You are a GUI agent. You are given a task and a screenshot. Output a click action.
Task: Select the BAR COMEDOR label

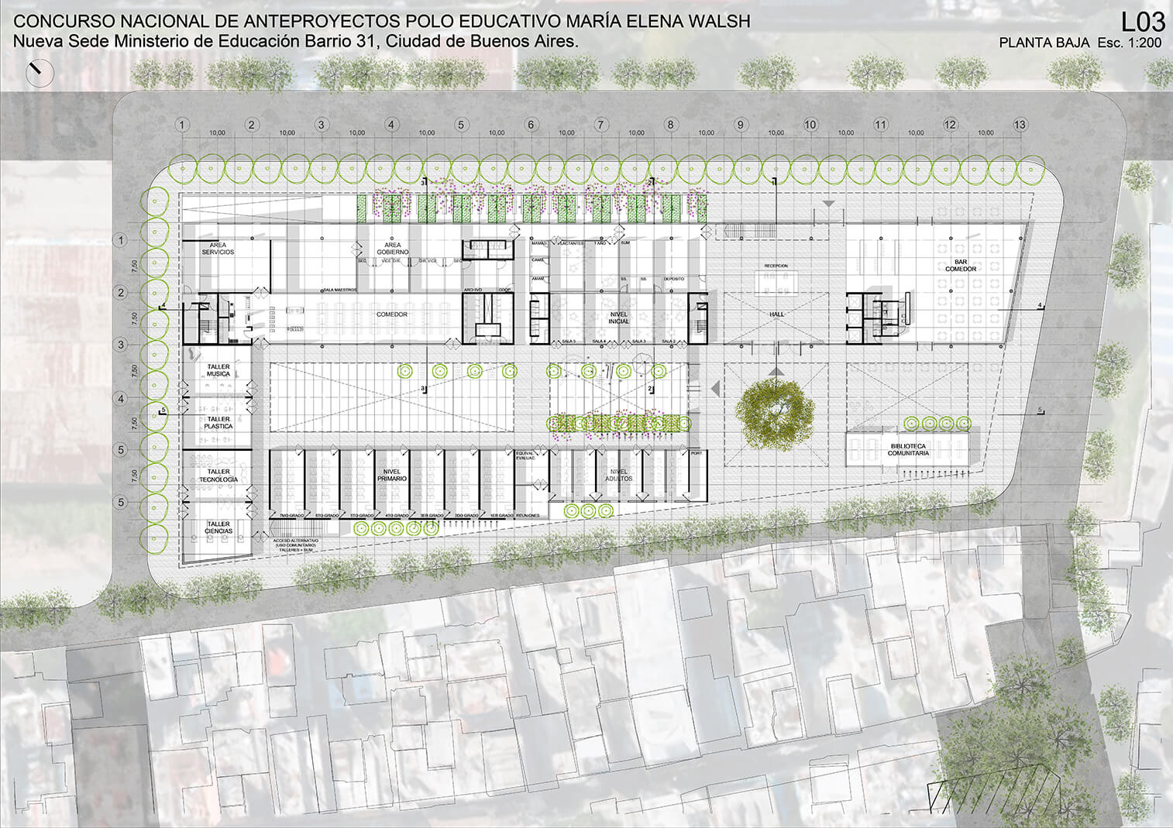[960, 266]
